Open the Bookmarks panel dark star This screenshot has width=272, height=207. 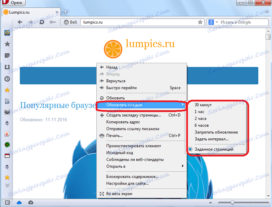[7, 44]
